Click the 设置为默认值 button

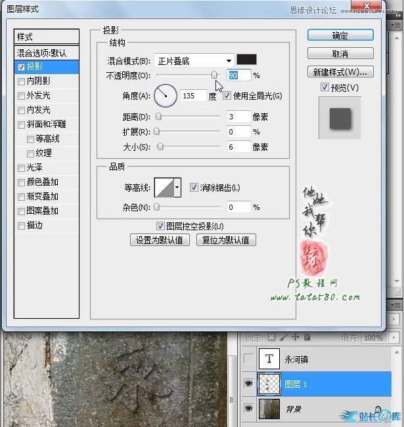pos(160,240)
